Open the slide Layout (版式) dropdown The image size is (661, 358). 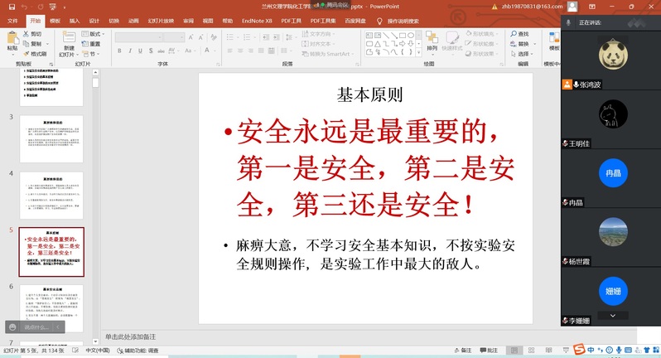[x=93, y=34]
